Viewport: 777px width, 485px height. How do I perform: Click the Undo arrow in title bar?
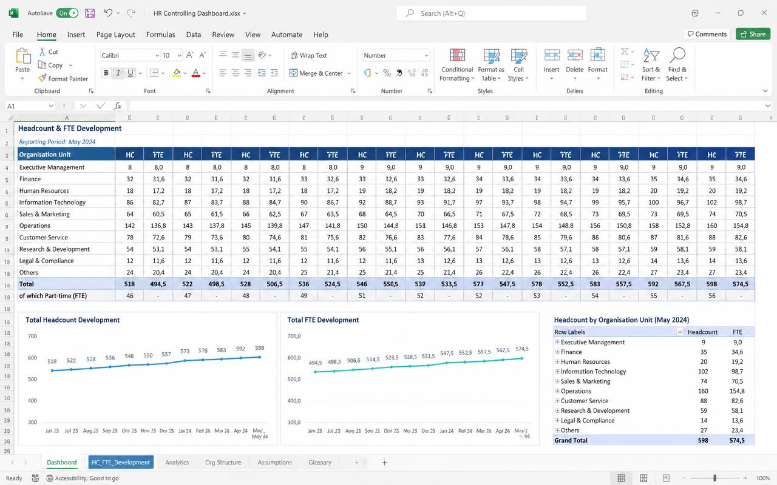108,13
